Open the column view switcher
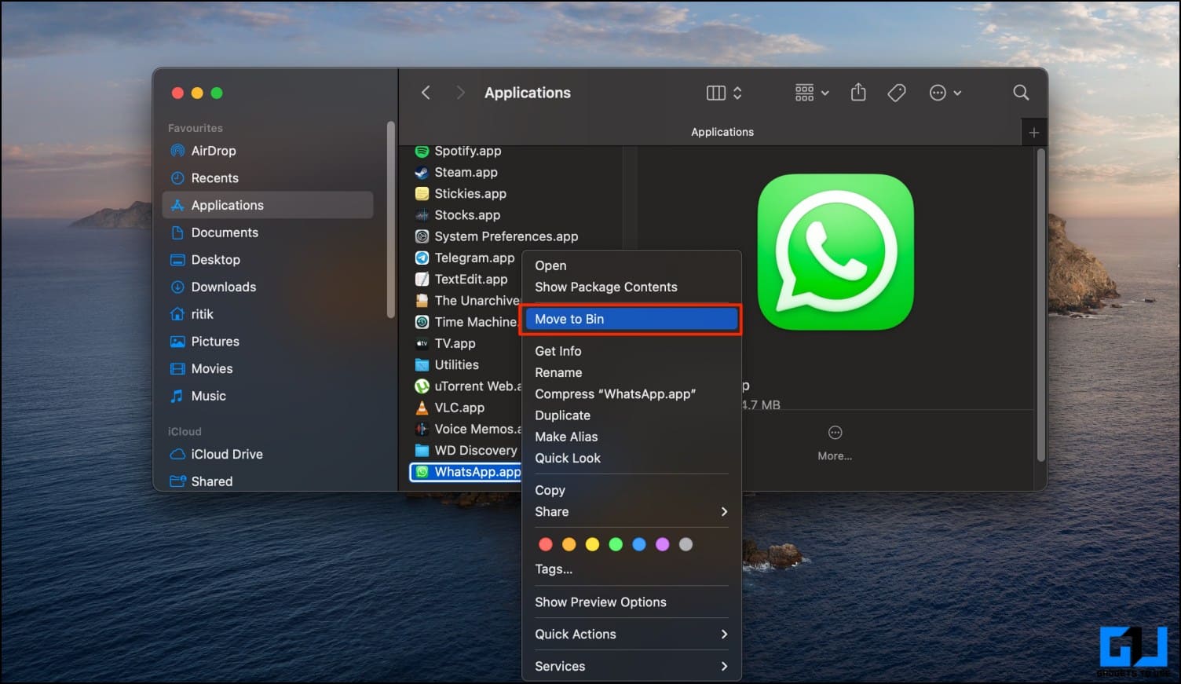 (724, 93)
